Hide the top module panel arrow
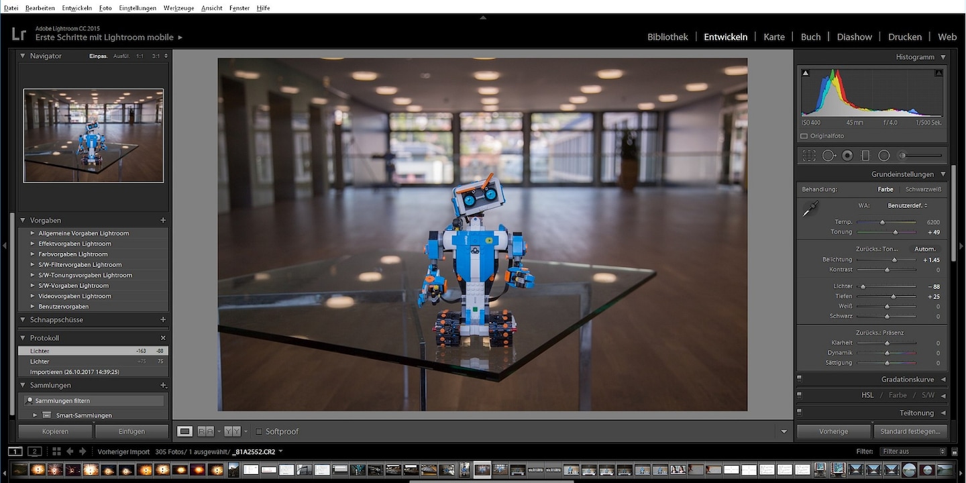 pyautogui.click(x=483, y=17)
